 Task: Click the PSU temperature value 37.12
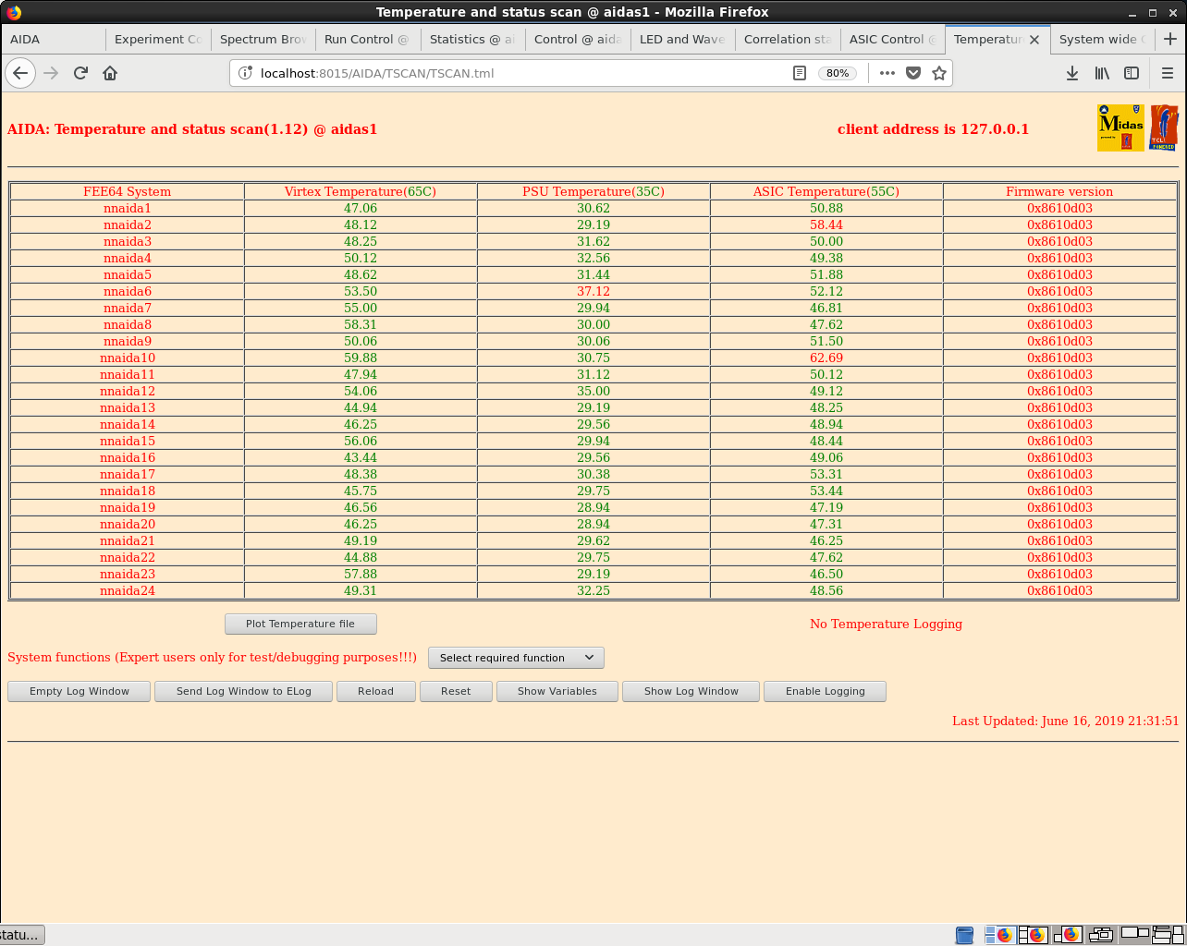(x=593, y=291)
